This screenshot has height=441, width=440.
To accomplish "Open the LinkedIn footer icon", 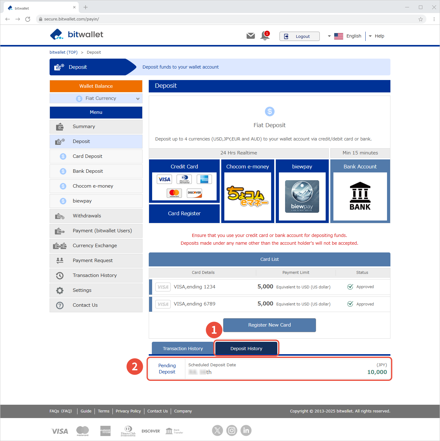I will pyautogui.click(x=246, y=430).
